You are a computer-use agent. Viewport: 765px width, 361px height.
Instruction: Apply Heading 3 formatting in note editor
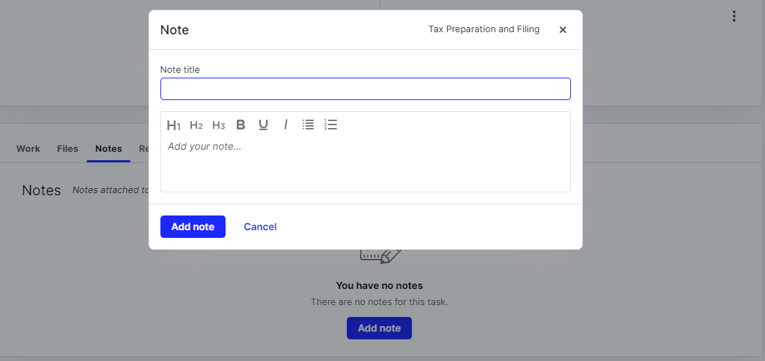point(219,125)
